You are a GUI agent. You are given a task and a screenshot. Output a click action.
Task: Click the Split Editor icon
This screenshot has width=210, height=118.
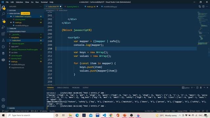[x=203, y=7]
